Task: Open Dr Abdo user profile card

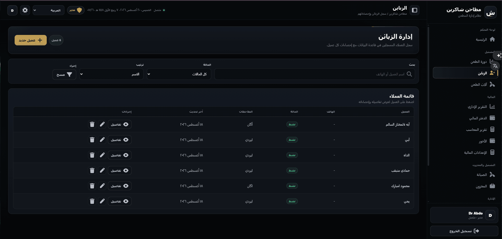Action: click(x=464, y=215)
